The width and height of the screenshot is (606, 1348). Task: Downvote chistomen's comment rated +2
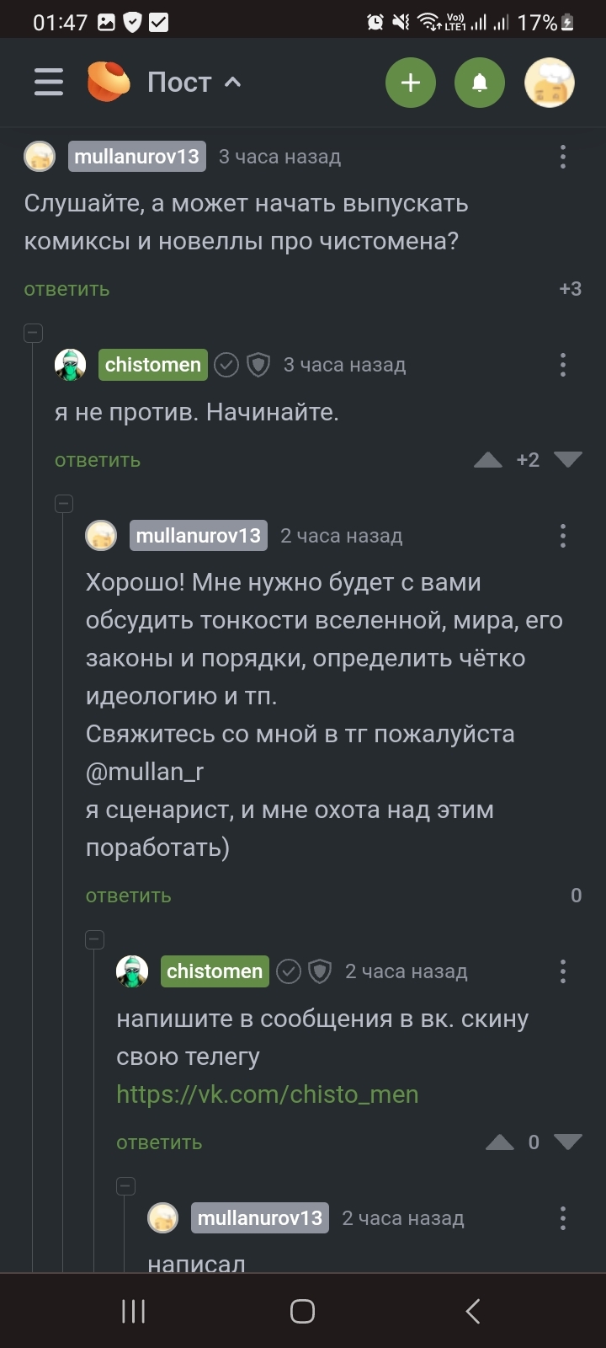[568, 460]
